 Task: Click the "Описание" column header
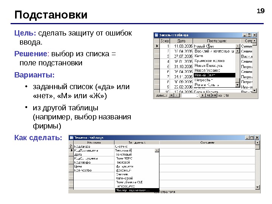click(x=207, y=142)
